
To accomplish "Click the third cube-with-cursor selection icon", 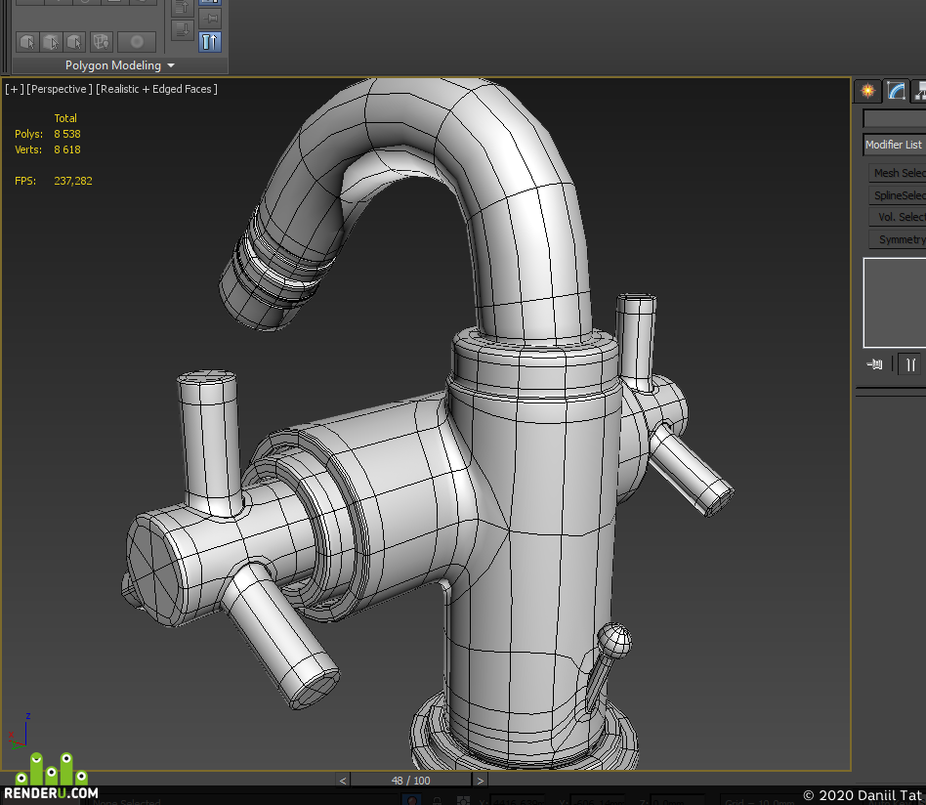I will pos(74,42).
